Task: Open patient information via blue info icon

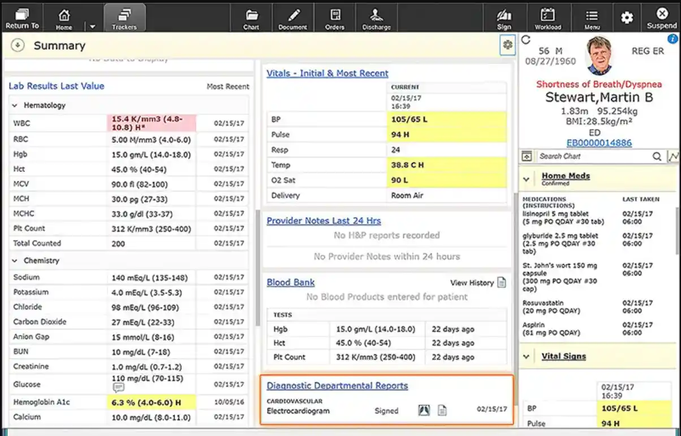Action: 672,38
